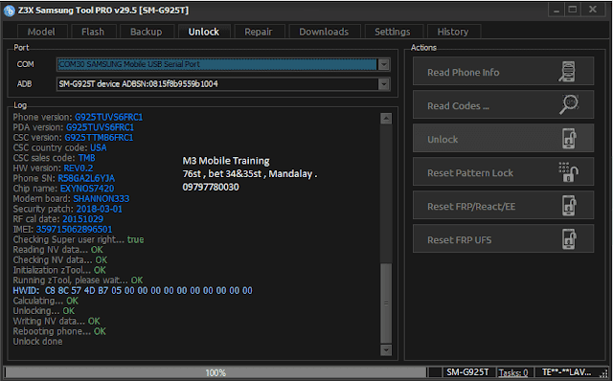
Task: Click the Unlock phone padlock icon
Action: [569, 139]
